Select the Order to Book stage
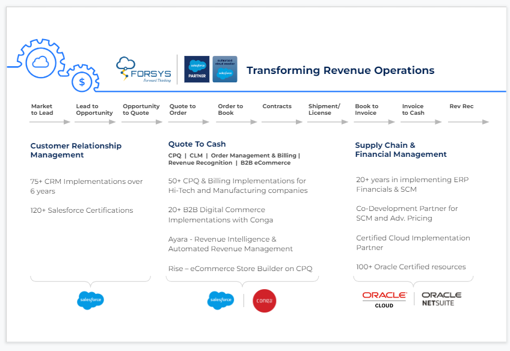 pyautogui.click(x=230, y=109)
